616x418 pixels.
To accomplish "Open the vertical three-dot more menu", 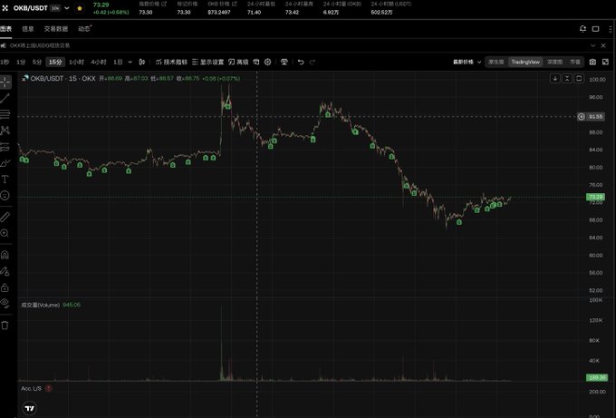I will [610, 29].
